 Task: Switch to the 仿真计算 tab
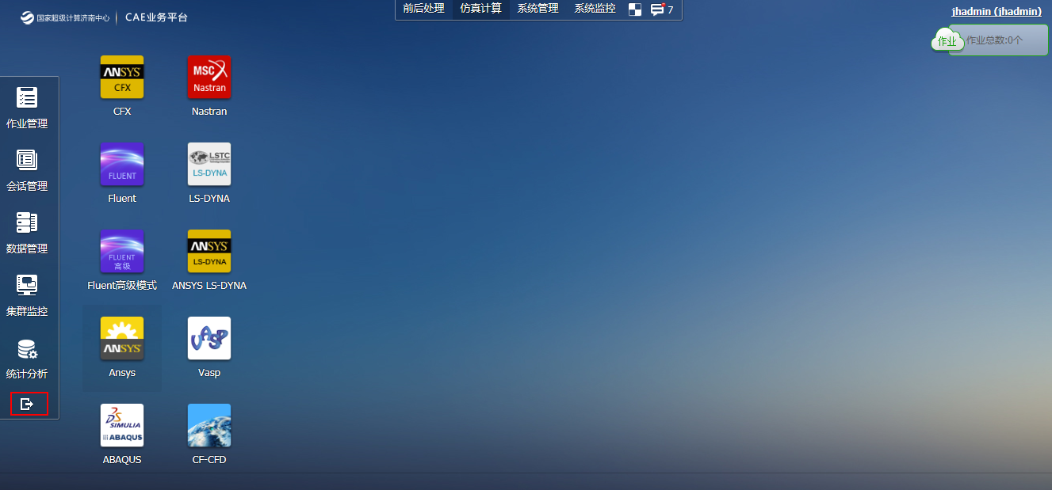coord(481,9)
